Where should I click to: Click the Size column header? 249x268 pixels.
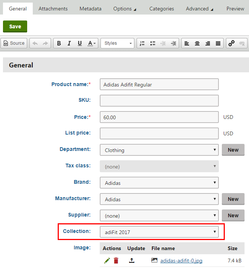[x=233, y=248]
